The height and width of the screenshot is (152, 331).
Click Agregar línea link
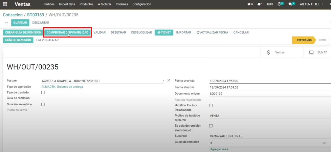click(x=219, y=149)
